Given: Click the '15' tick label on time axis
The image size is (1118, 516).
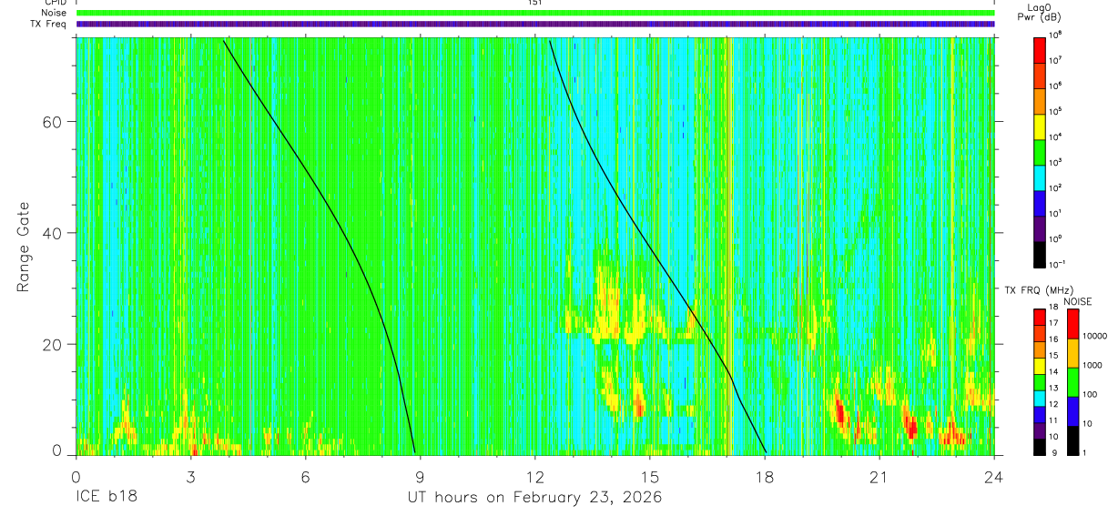Looking at the screenshot, I should (x=650, y=476).
